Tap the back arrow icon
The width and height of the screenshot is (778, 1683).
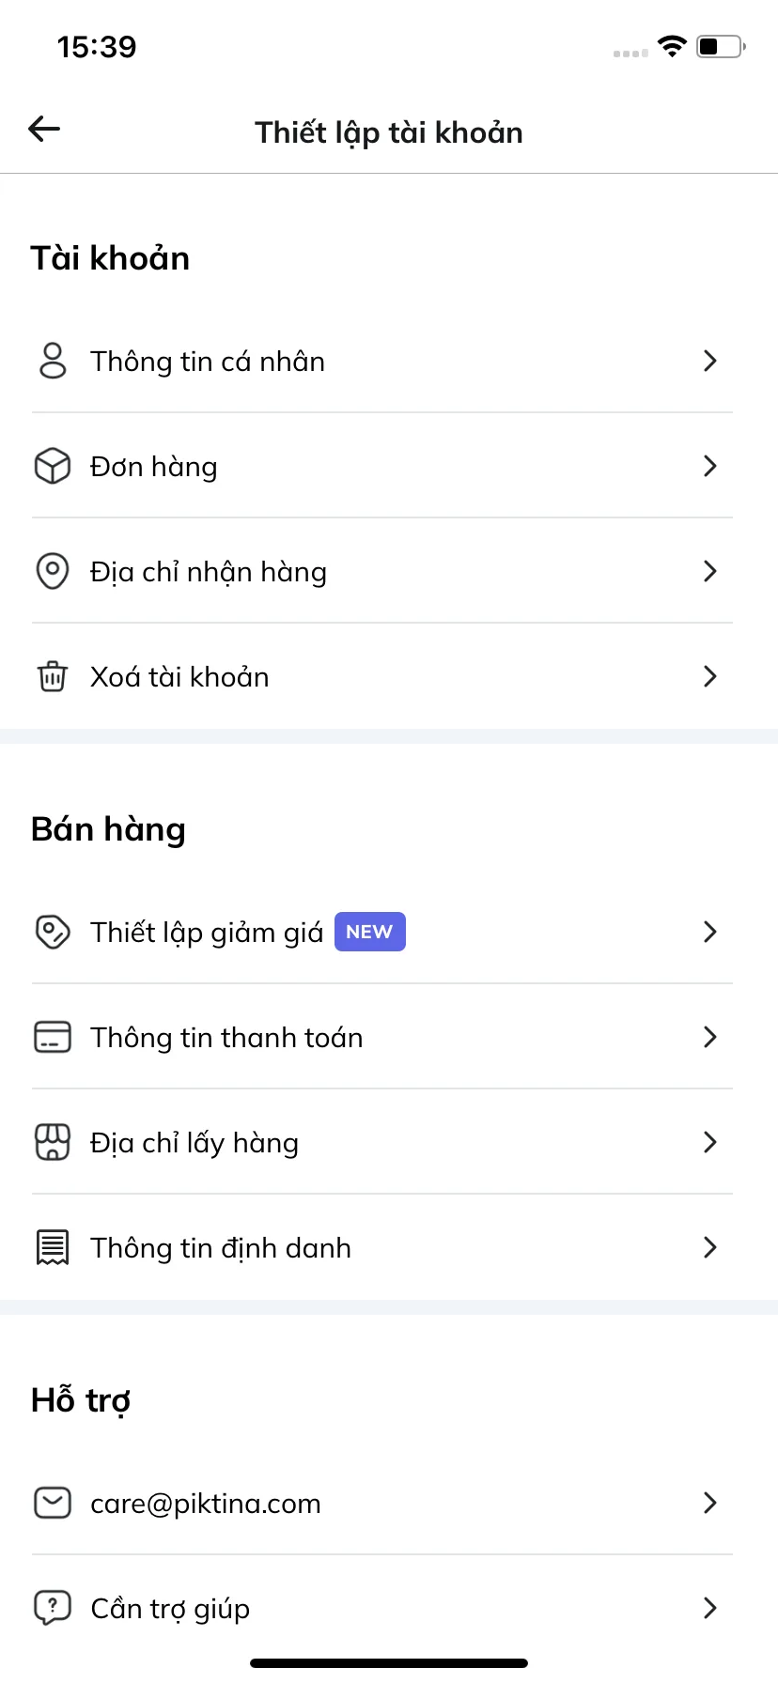click(x=44, y=130)
